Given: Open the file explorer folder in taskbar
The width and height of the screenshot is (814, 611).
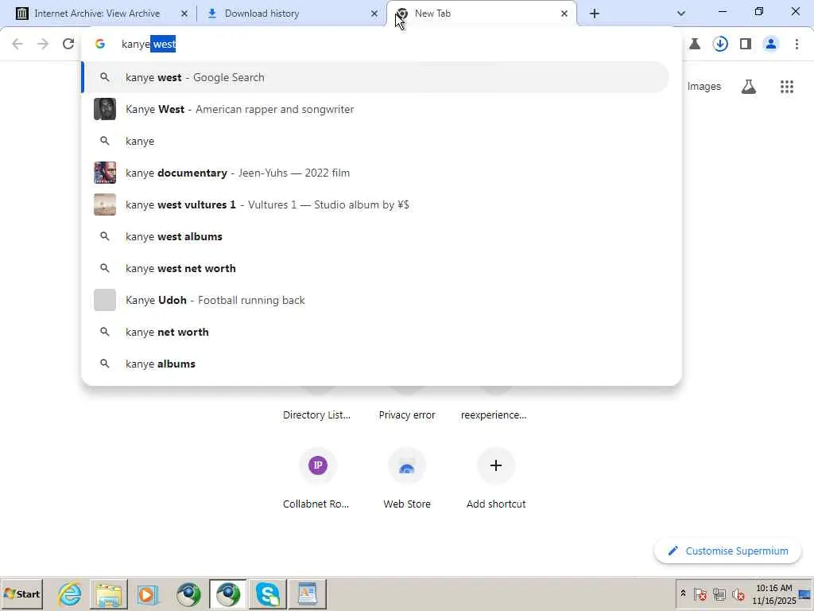Looking at the screenshot, I should [x=108, y=593].
